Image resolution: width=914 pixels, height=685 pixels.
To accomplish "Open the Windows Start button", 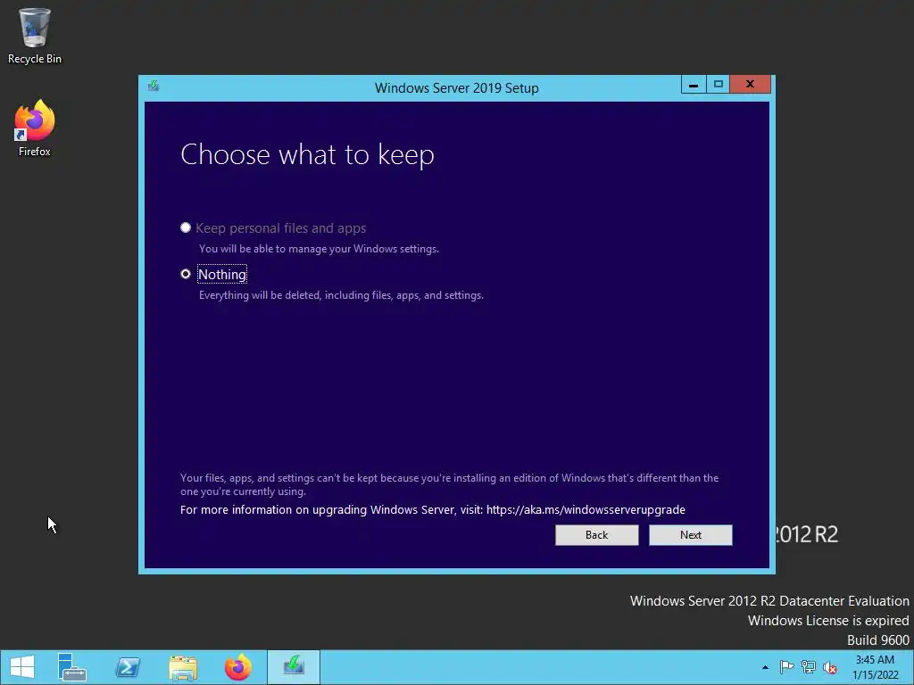I will [x=22, y=667].
